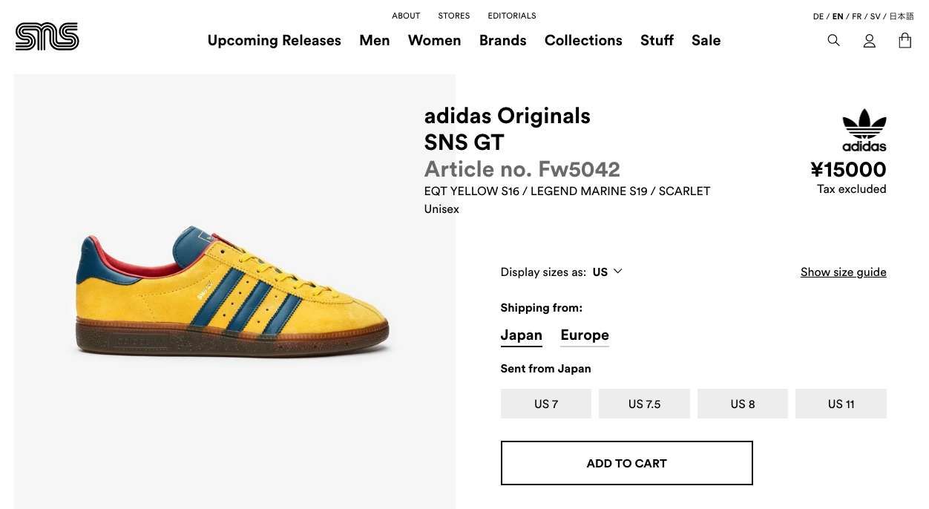Select Japan as the shipping origin
Screen dimensions: 929x509
(x=521, y=335)
